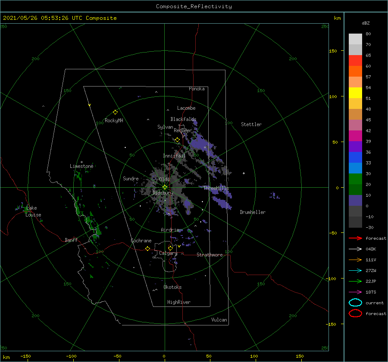Click the Vulcan label

219,320
